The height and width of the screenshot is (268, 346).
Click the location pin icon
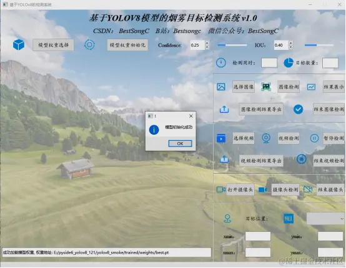[x=227, y=219]
